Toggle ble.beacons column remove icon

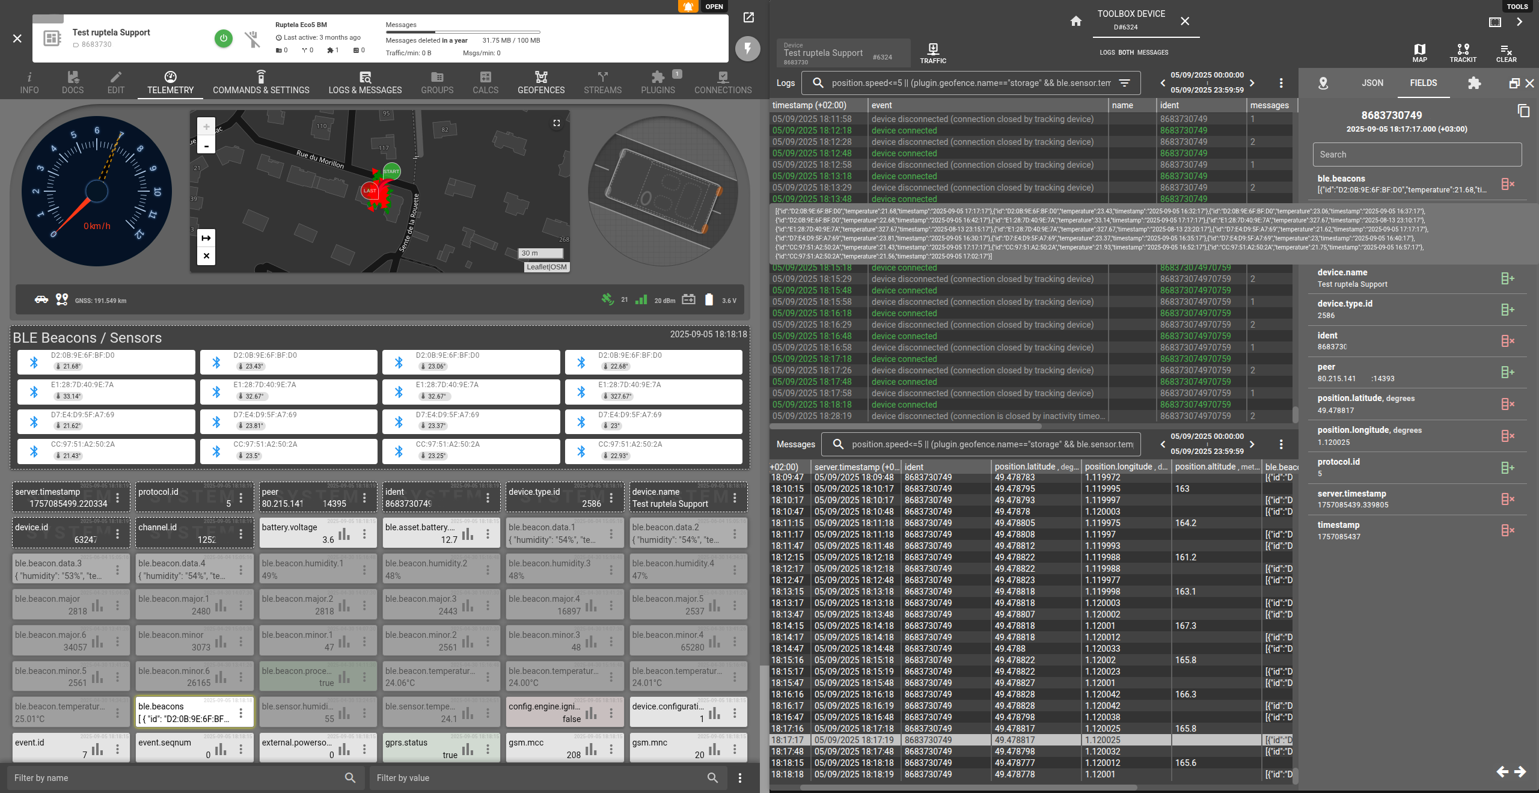coord(1507,184)
